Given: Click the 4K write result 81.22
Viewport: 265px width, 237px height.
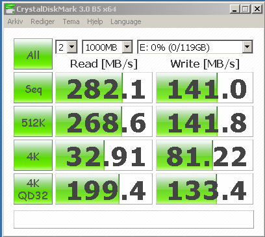Looking at the screenshot, I should click(205, 155).
